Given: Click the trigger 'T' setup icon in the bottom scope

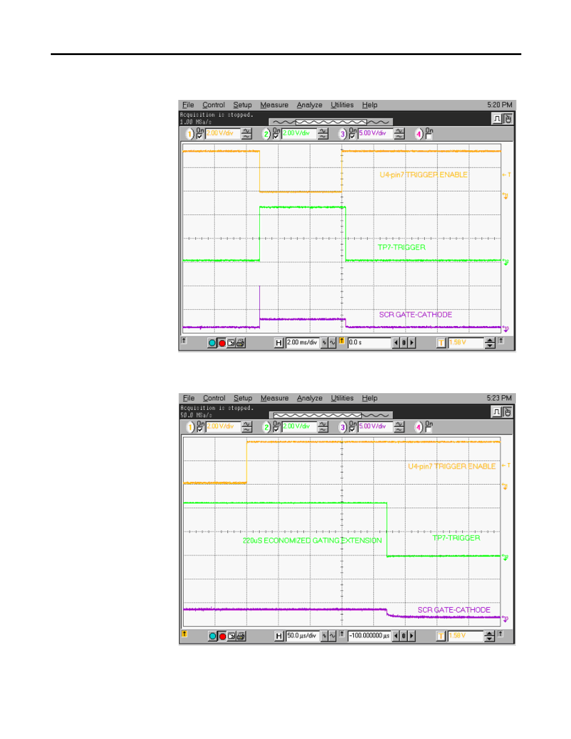Looking at the screenshot, I should 441,636.
